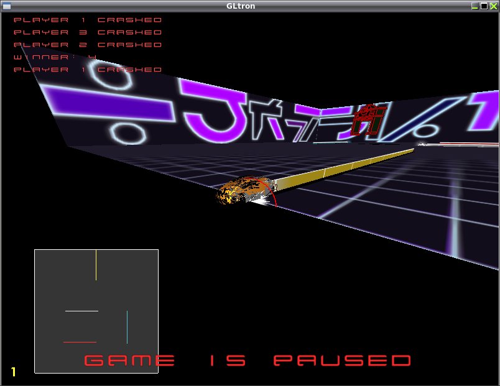The height and width of the screenshot is (386, 500).
Task: Open the window menu icon in the GLtron title bar
Action: [7, 6]
